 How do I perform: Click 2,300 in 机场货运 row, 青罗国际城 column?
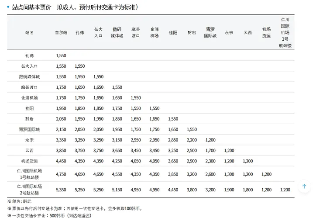coord(210,161)
